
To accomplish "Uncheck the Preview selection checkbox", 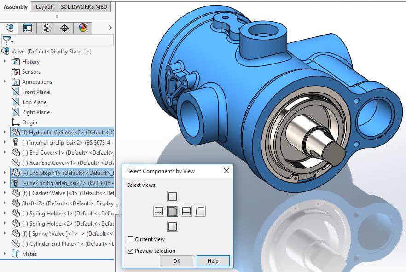I will coord(131,251).
